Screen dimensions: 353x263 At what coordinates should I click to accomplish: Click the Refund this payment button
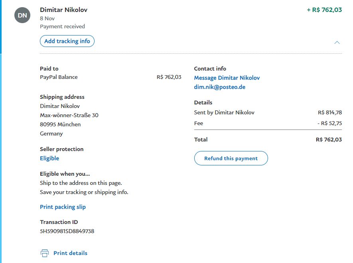pos(231,158)
